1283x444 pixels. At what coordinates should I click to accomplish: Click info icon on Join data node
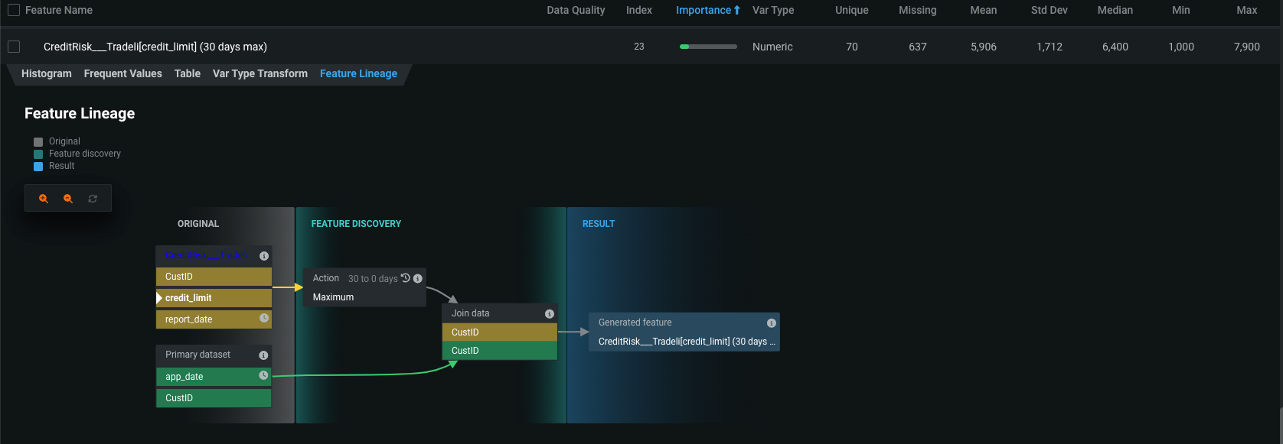pos(549,314)
